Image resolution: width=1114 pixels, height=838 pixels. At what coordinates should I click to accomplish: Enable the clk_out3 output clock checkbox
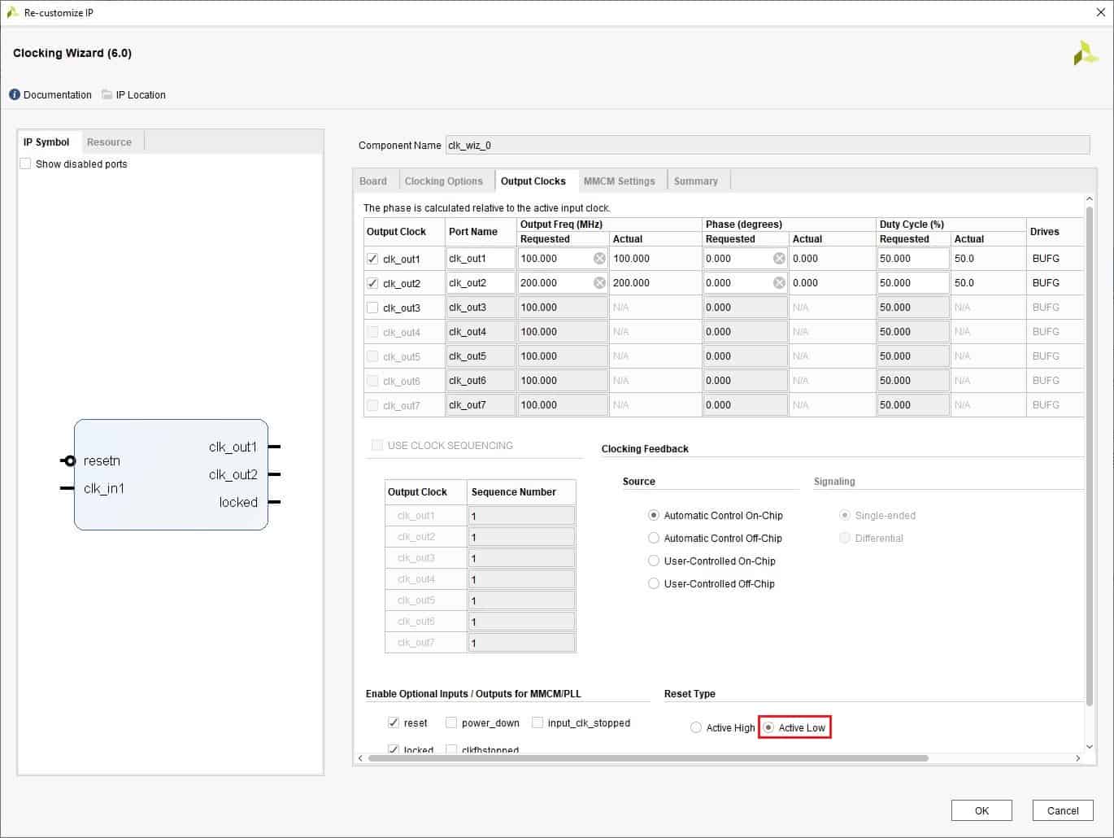pyautogui.click(x=372, y=308)
